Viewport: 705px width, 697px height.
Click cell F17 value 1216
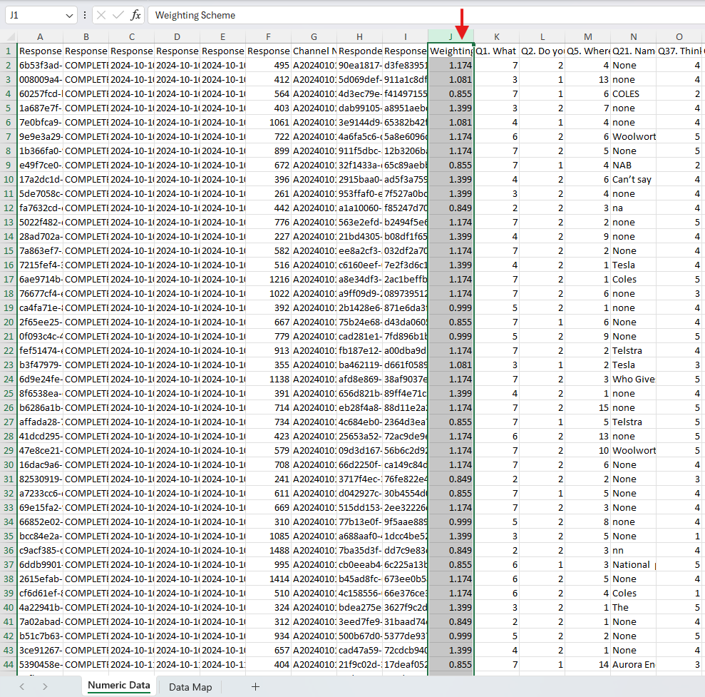pyautogui.click(x=269, y=280)
